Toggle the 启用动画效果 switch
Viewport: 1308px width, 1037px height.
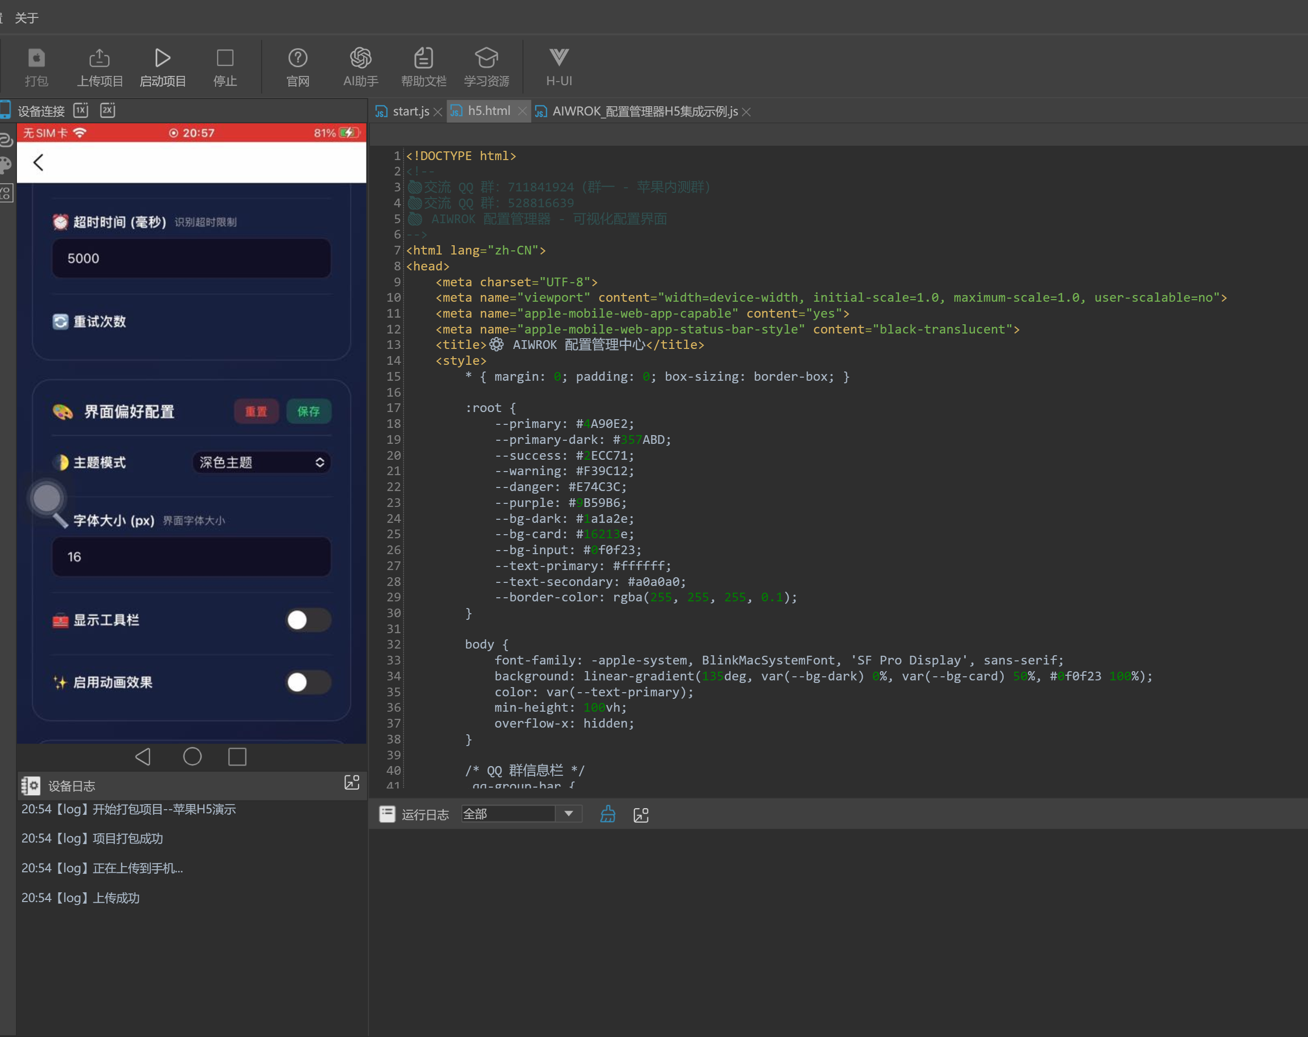pyautogui.click(x=307, y=682)
